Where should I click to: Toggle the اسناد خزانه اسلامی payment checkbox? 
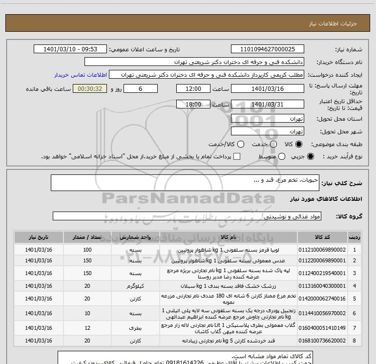point(237,156)
